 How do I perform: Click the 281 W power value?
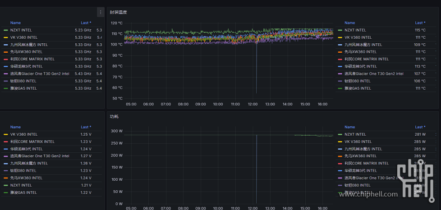click(x=420, y=134)
